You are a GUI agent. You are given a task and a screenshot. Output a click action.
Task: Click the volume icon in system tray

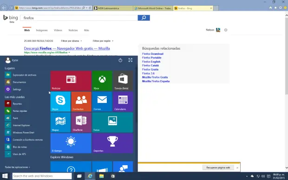(x=263, y=176)
